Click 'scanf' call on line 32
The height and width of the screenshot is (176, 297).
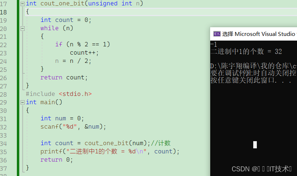[49, 126]
